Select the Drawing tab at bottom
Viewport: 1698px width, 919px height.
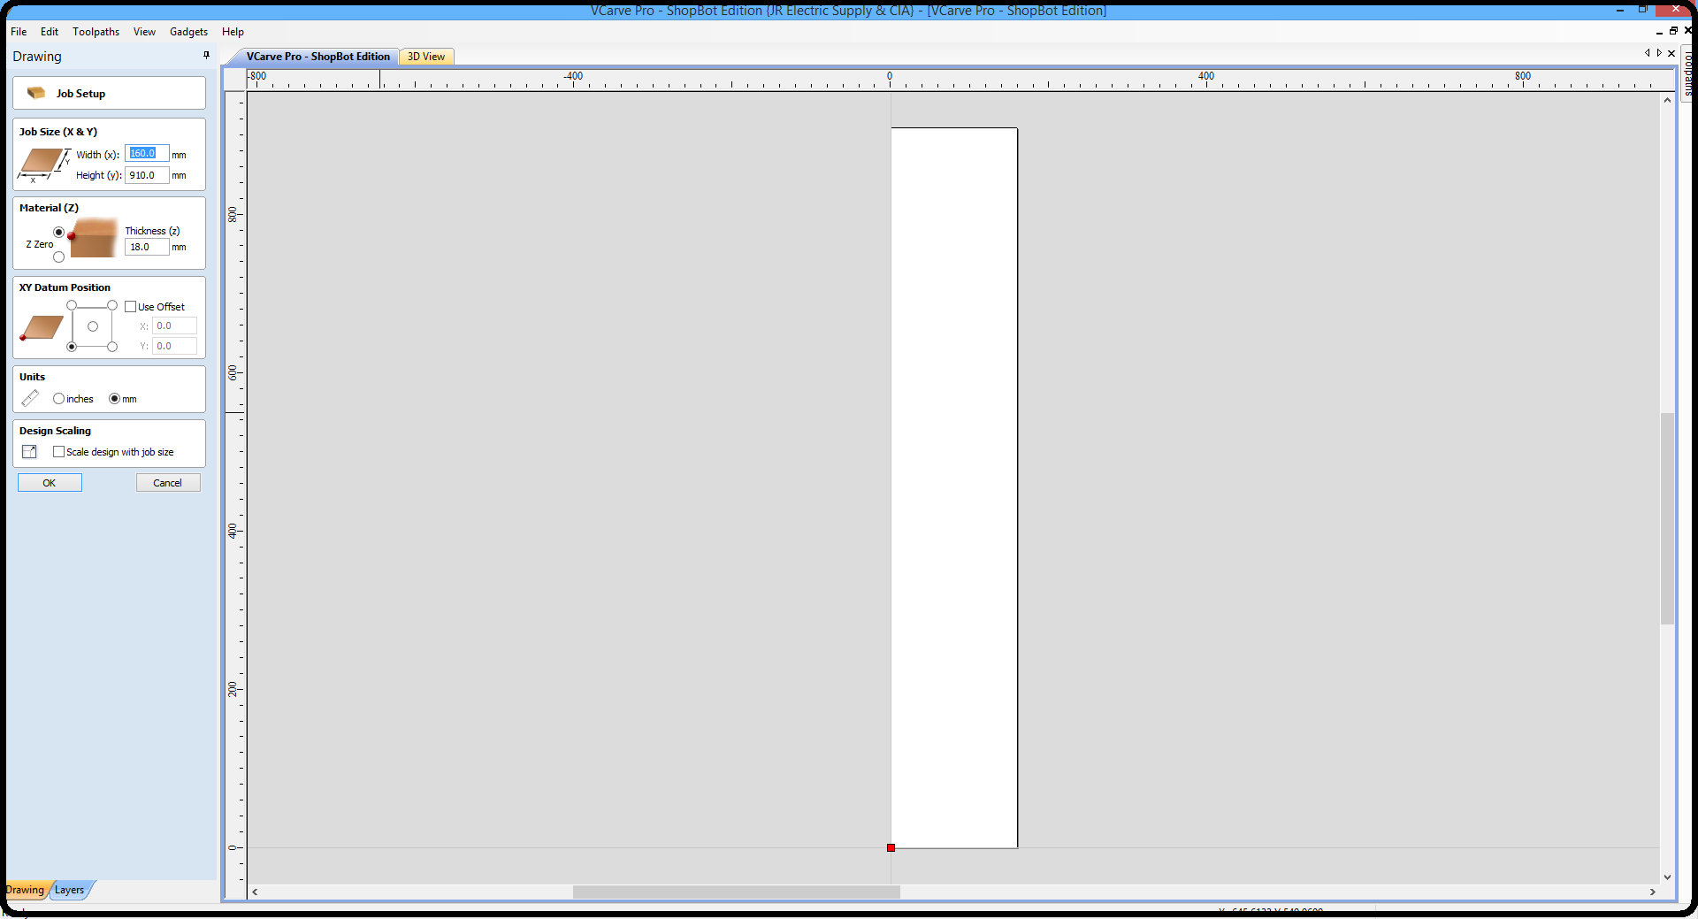click(x=25, y=890)
